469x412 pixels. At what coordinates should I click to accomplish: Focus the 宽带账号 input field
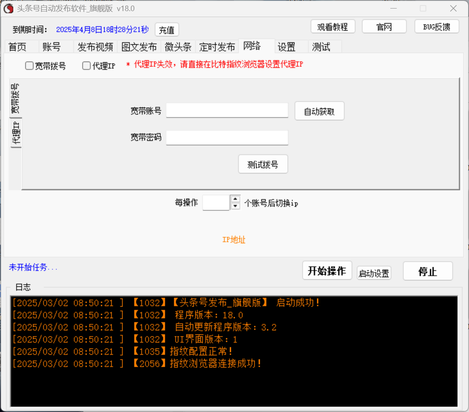[x=227, y=111]
